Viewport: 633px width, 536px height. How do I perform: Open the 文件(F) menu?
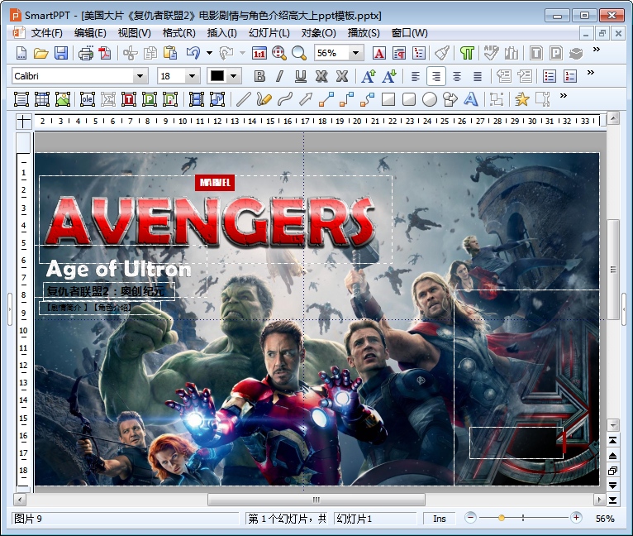click(47, 33)
